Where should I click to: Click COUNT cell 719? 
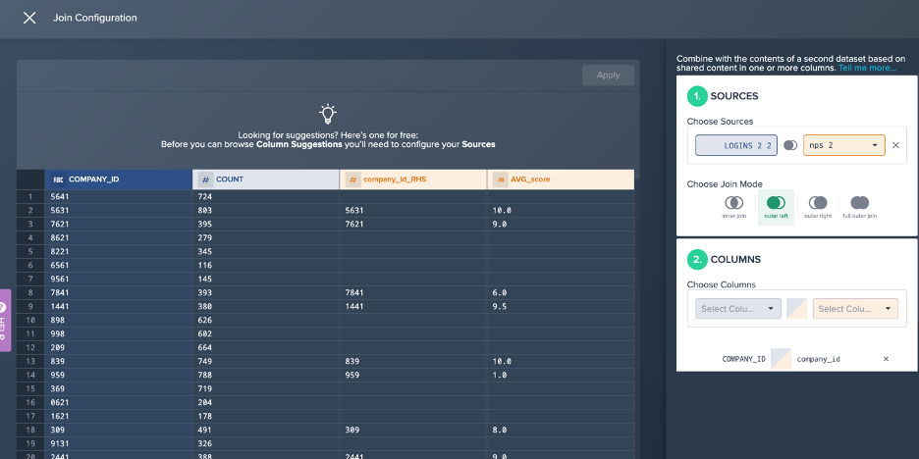pyautogui.click(x=266, y=388)
